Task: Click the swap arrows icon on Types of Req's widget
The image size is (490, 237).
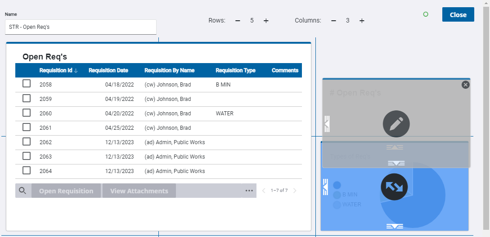Action: coord(394,187)
